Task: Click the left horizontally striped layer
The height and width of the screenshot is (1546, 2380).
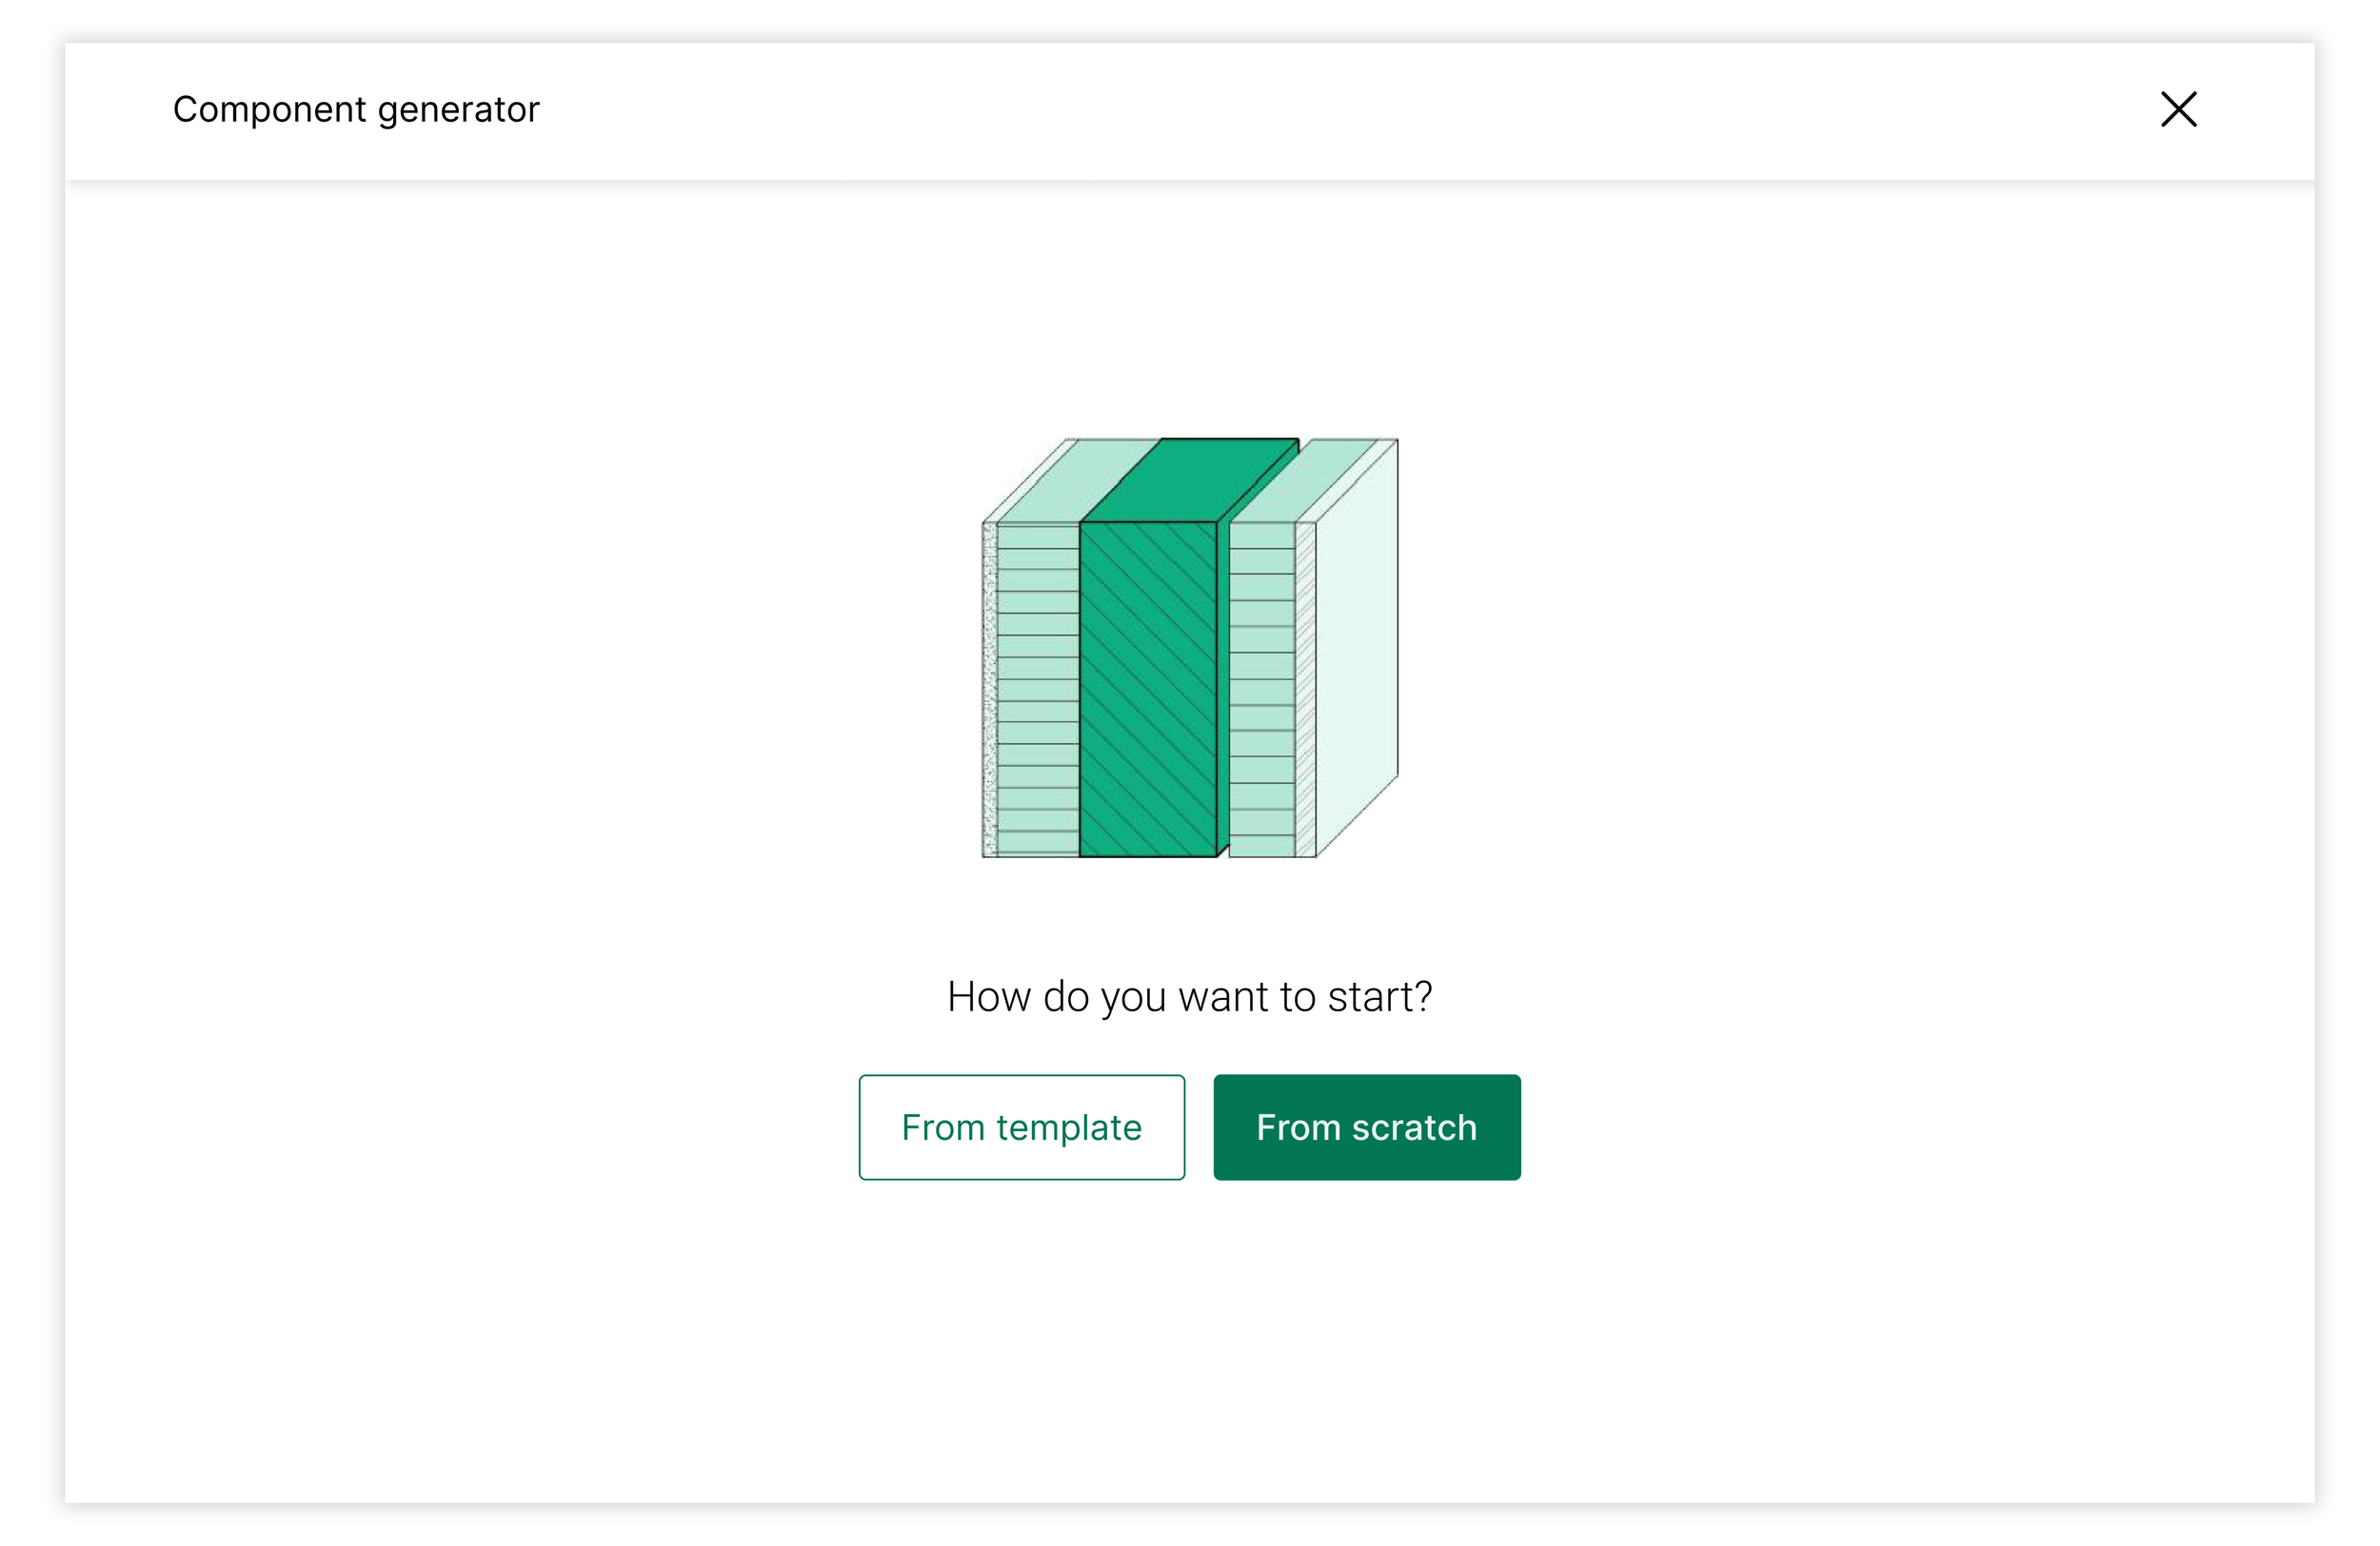Action: 1038,690
